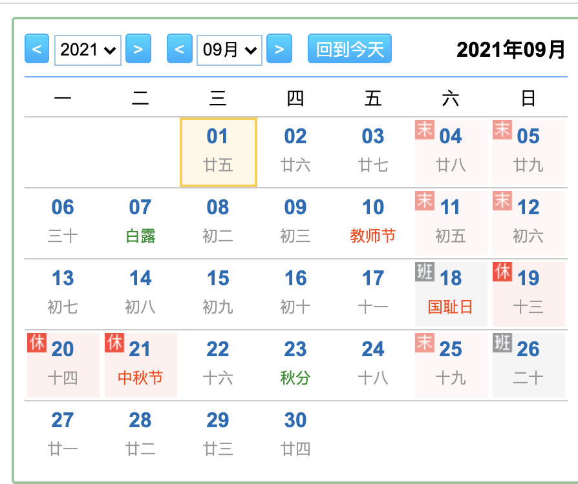Click the 三 Wednesday column header

(x=218, y=98)
